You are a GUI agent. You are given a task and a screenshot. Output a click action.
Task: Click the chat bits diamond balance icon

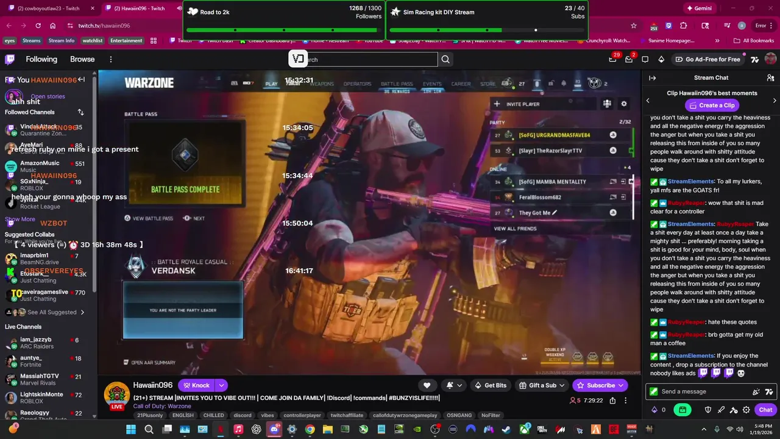(x=654, y=410)
